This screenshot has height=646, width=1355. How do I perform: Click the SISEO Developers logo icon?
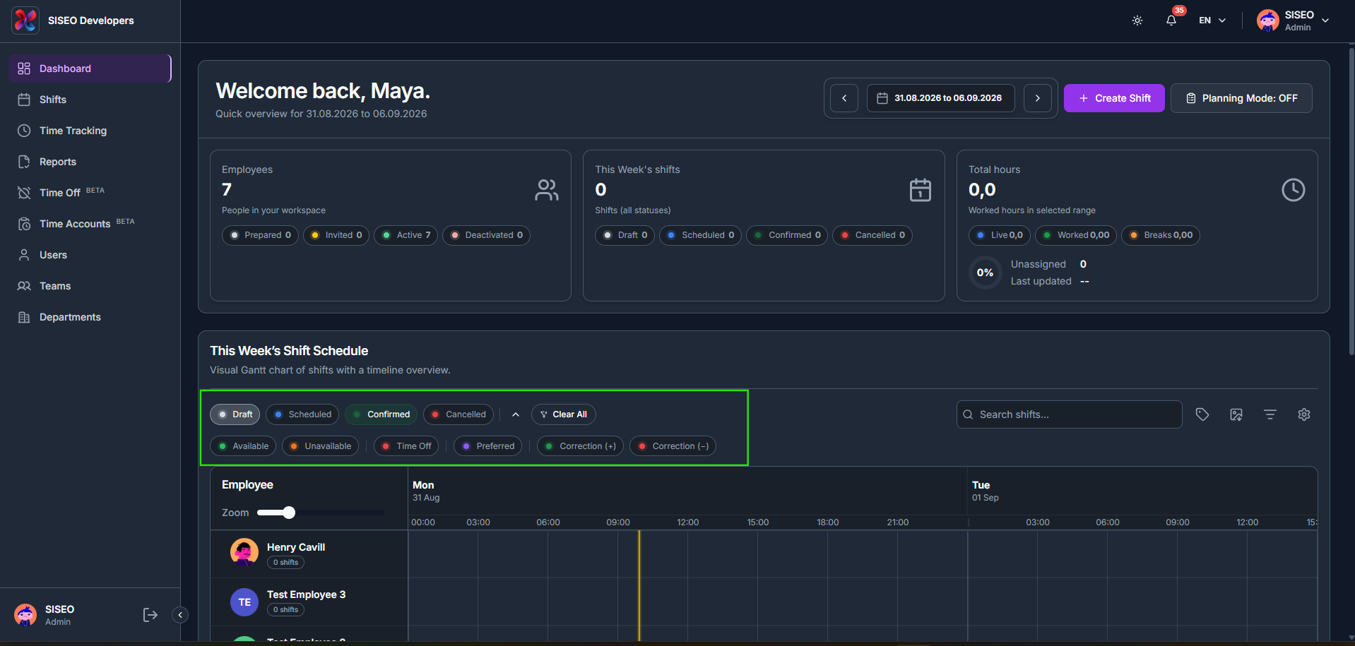25,20
